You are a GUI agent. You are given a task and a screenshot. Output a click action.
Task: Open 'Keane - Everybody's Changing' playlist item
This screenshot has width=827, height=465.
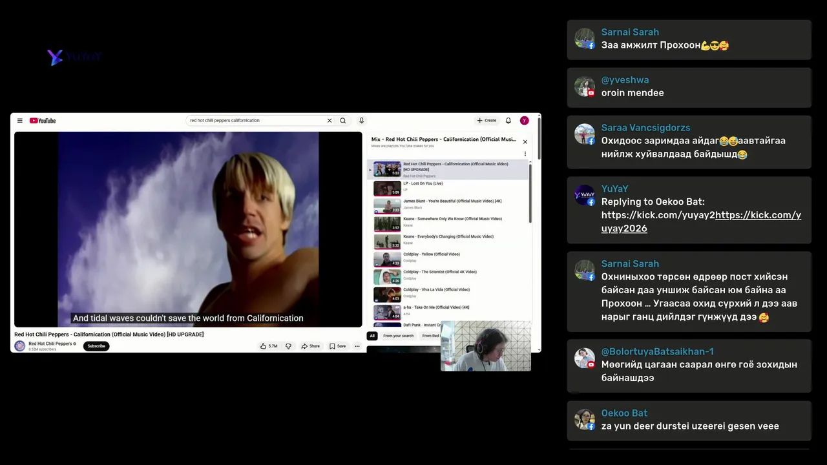coord(449,241)
